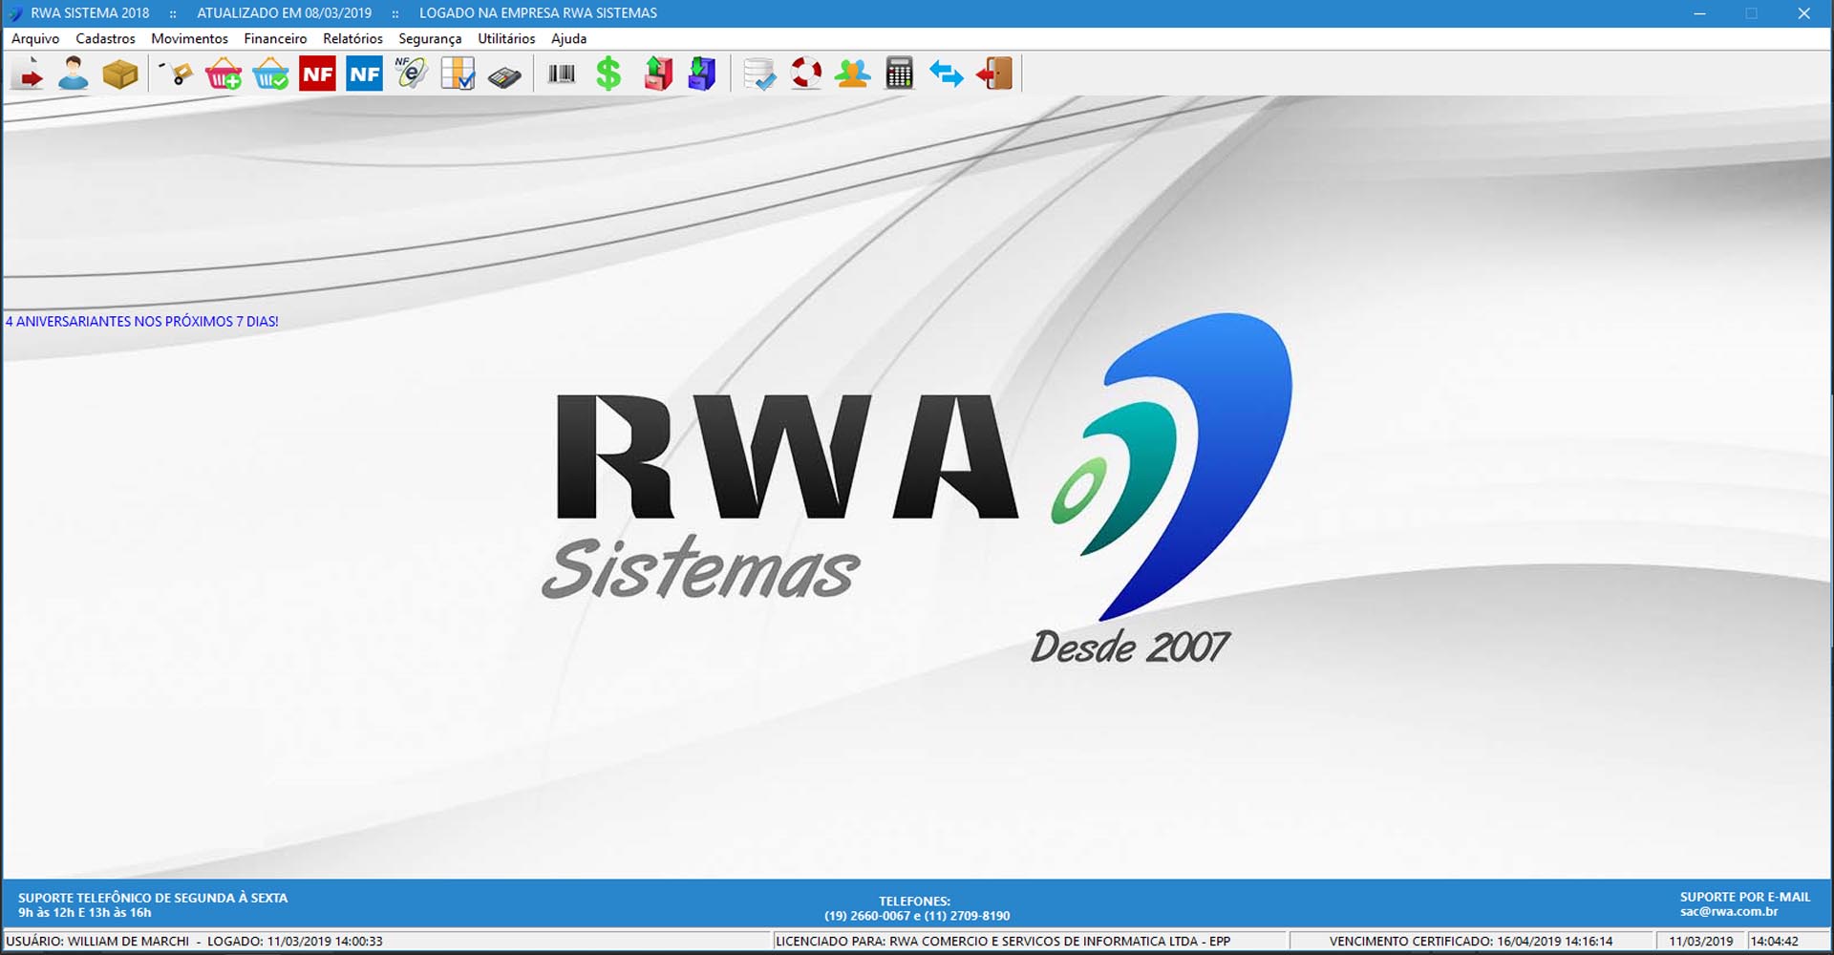Open the Relatórios menu
The width and height of the screenshot is (1834, 955).
(352, 39)
